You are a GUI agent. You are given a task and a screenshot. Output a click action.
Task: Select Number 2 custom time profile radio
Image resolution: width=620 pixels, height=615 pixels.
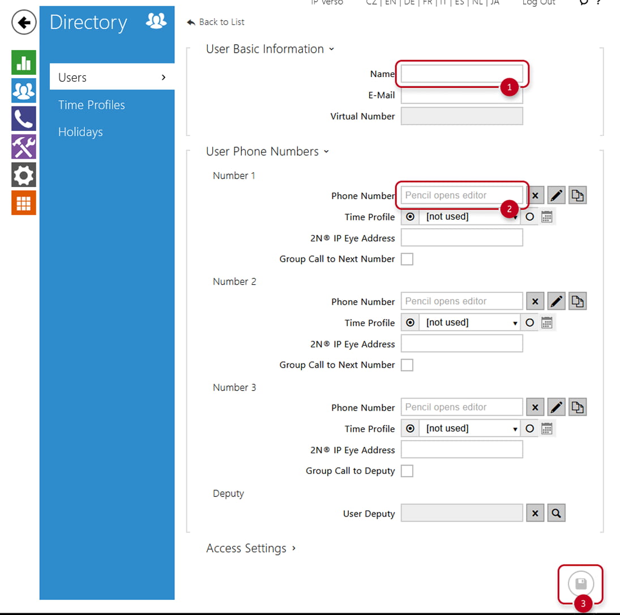(x=530, y=323)
